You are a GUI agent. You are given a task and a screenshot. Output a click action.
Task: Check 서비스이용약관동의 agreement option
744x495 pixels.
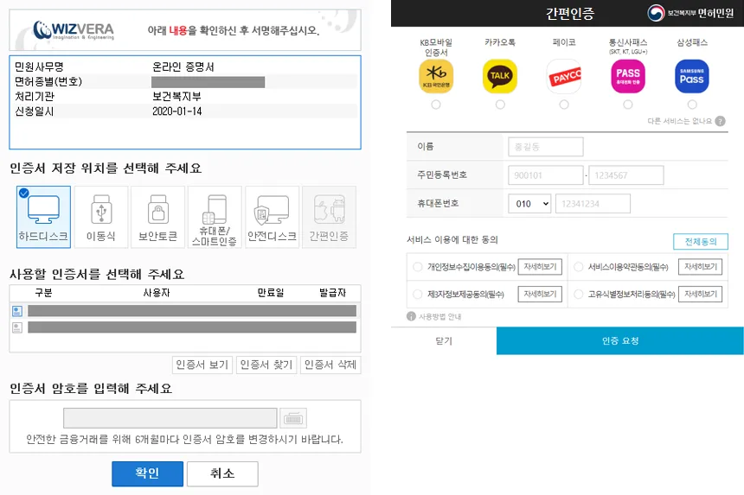[579, 267]
